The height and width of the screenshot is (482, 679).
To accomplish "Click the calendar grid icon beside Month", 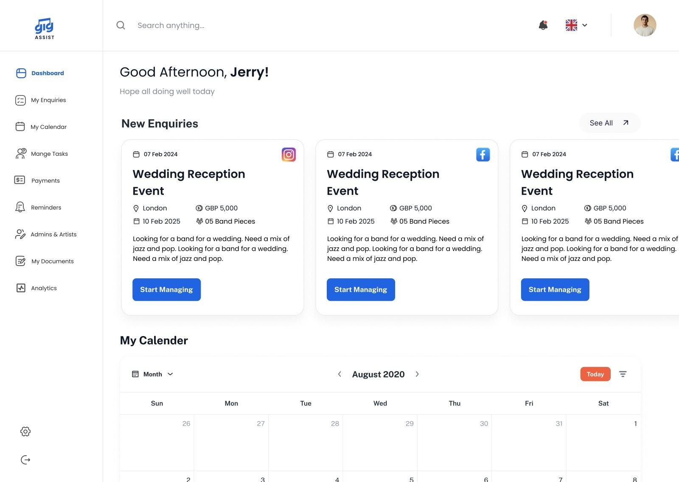I will 135,374.
